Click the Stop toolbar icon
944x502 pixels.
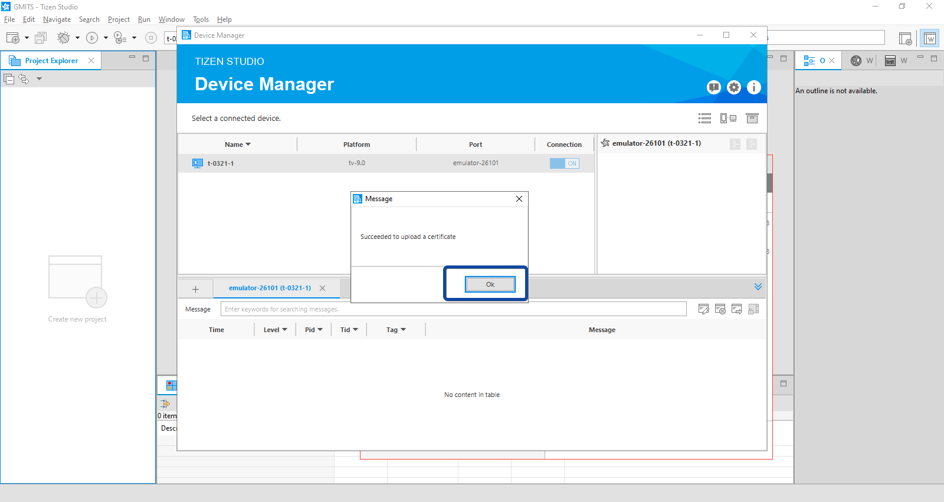(x=151, y=38)
